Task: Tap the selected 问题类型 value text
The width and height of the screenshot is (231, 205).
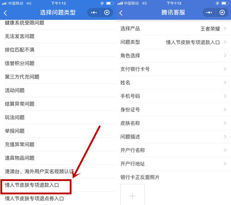Action: click(193, 42)
